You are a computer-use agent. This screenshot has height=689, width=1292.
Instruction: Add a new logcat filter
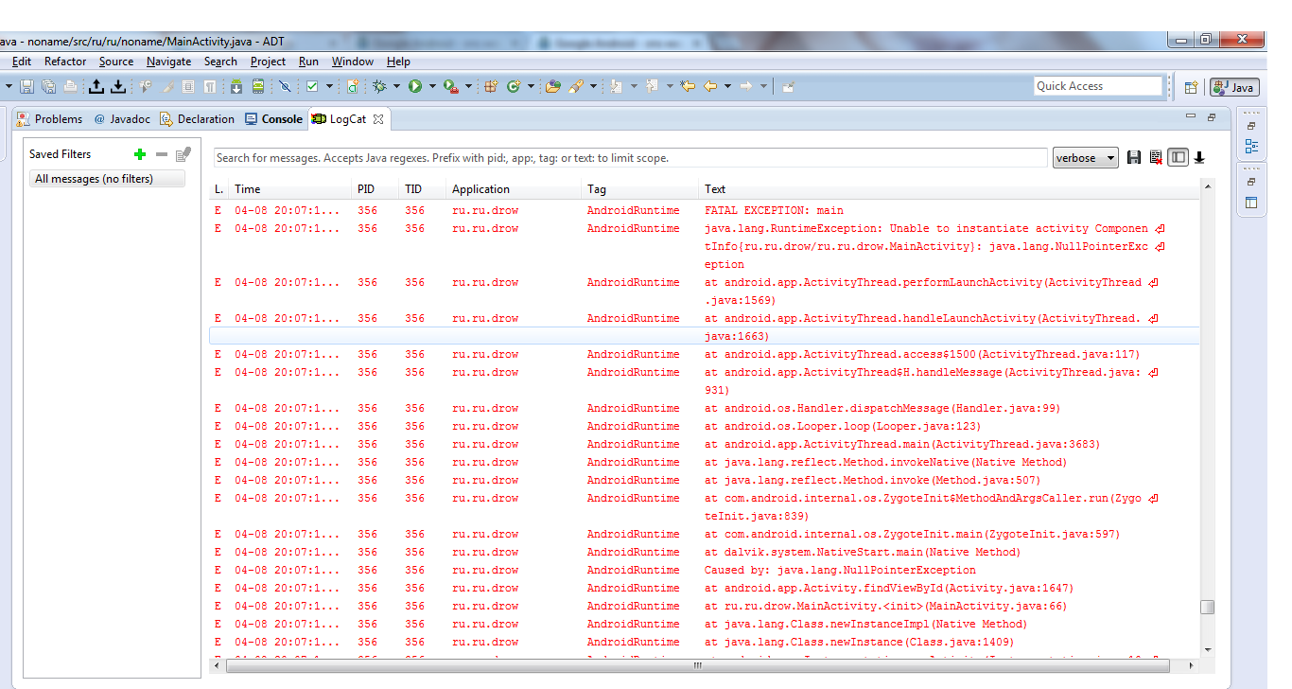coord(140,154)
